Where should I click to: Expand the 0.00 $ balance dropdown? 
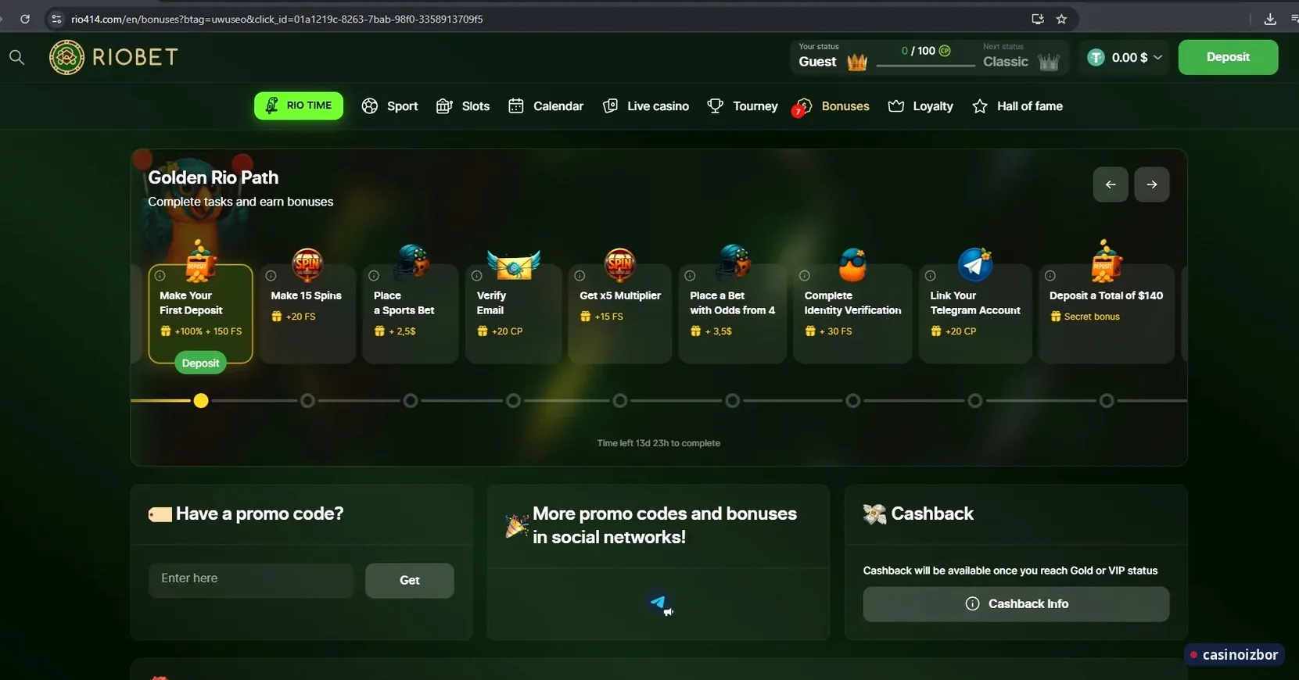coord(1126,58)
